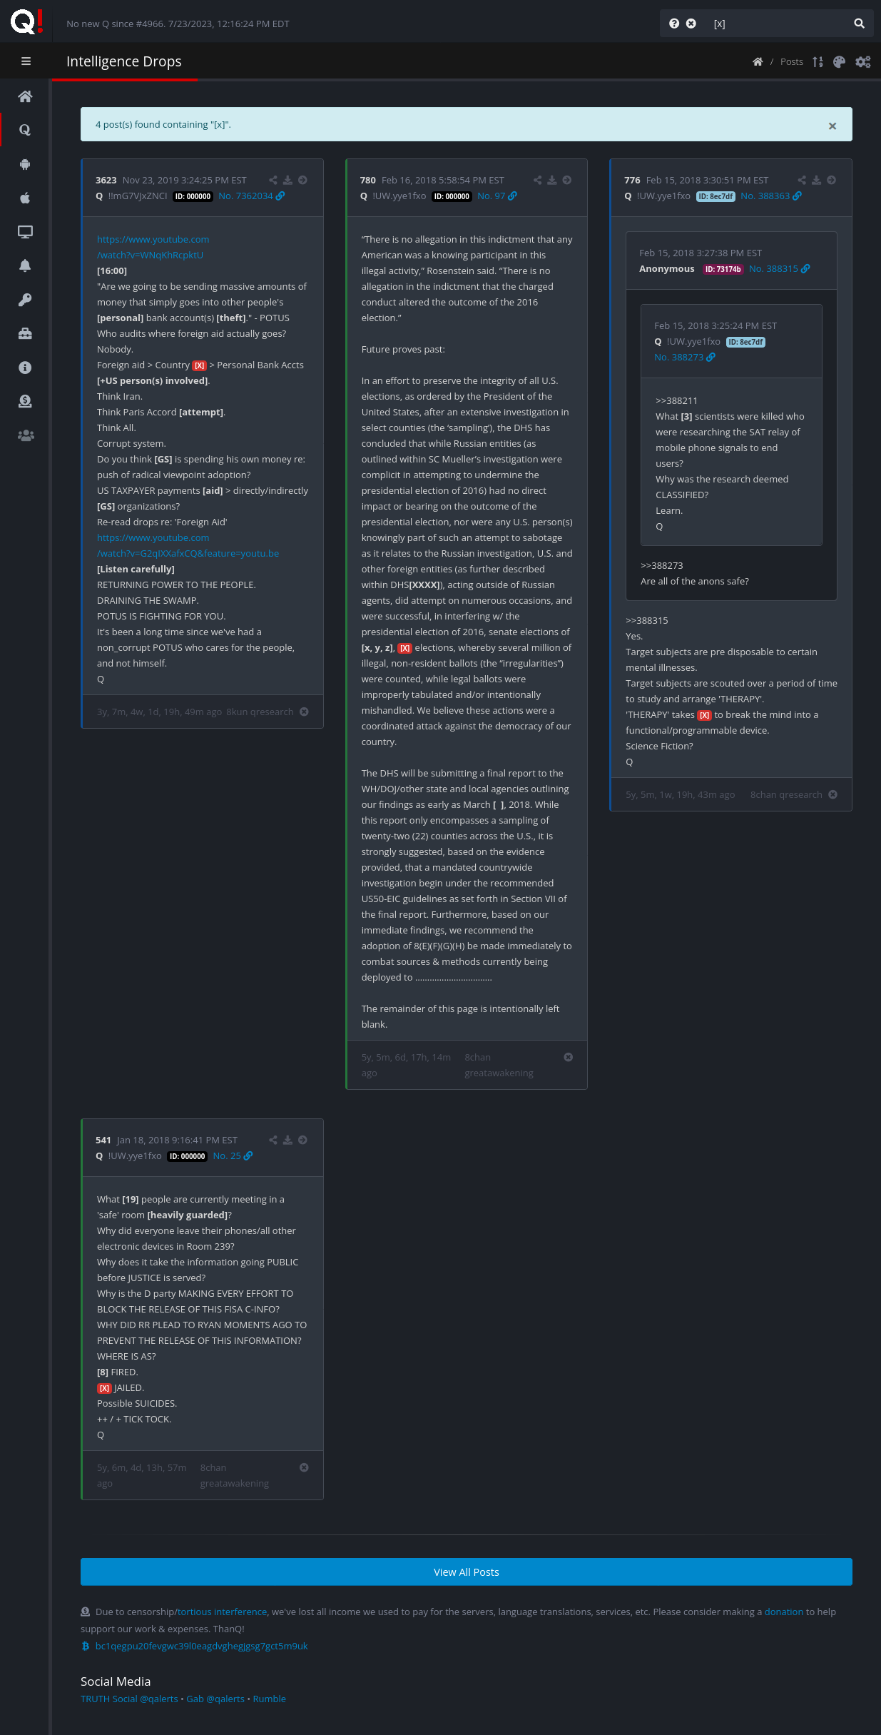Click the desktop monitor sidebar icon
The height and width of the screenshot is (1735, 881).
click(x=25, y=232)
